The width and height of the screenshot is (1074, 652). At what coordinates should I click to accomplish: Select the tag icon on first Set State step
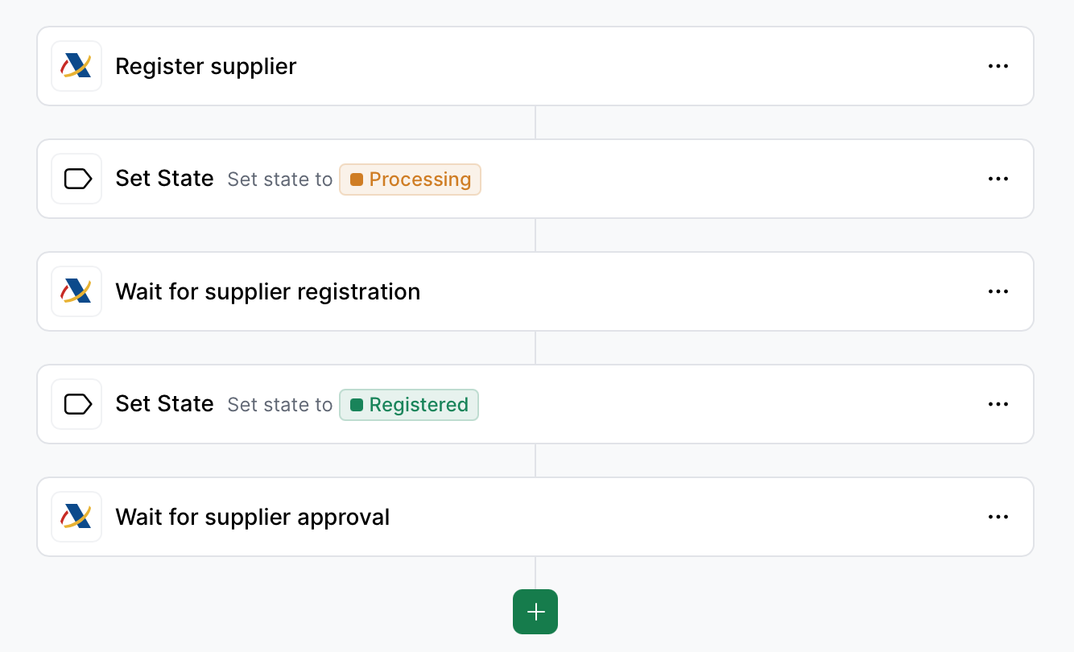tap(76, 178)
